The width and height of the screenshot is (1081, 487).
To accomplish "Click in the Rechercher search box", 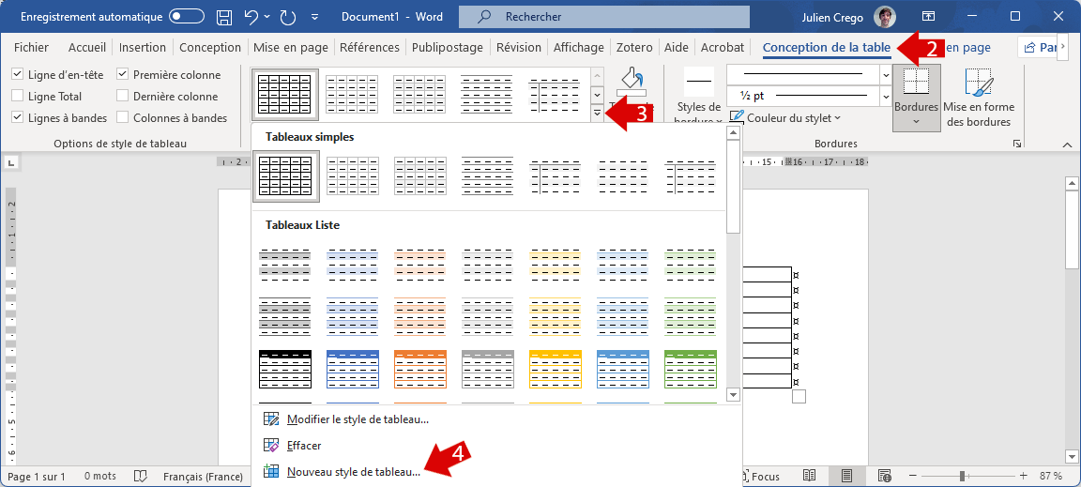I will click(x=604, y=17).
